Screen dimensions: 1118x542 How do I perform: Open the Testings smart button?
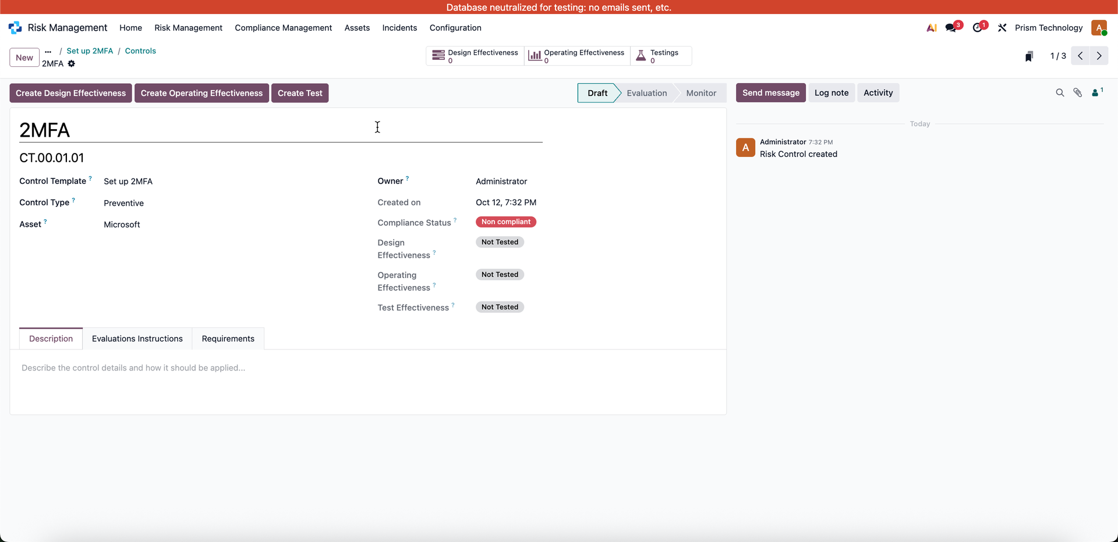[x=660, y=55]
